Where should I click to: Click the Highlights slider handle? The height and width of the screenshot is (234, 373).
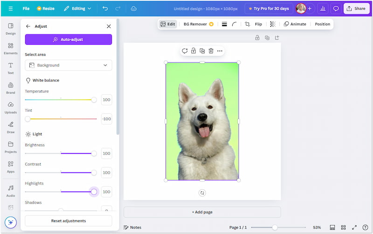point(94,192)
